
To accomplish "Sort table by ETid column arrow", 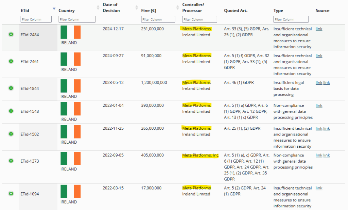I will pos(54,8).
